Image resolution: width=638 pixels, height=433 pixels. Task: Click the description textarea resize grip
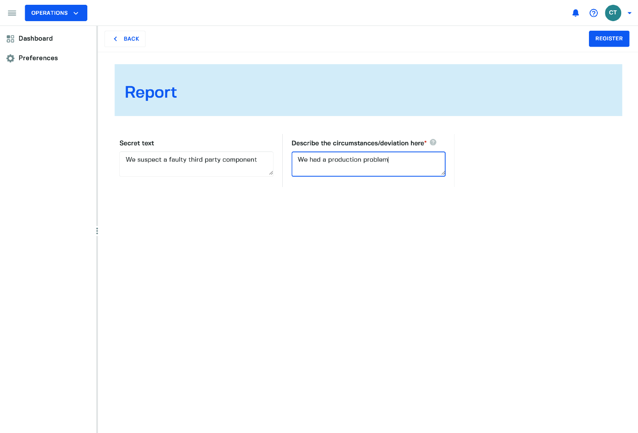[x=443, y=173]
